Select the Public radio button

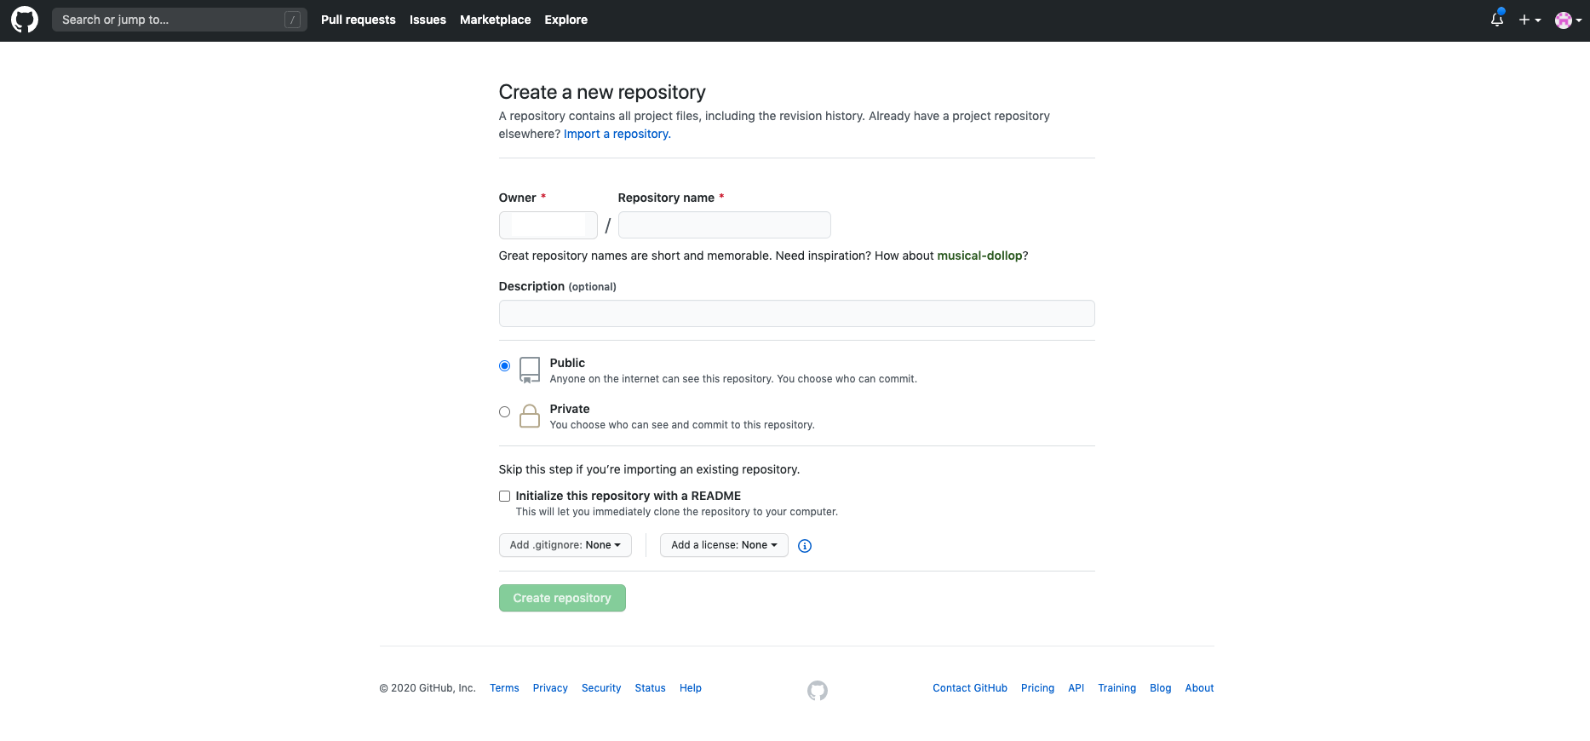coord(504,366)
